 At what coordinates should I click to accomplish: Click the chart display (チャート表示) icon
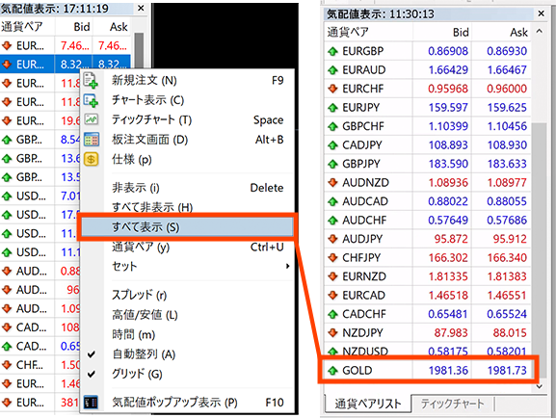91,100
